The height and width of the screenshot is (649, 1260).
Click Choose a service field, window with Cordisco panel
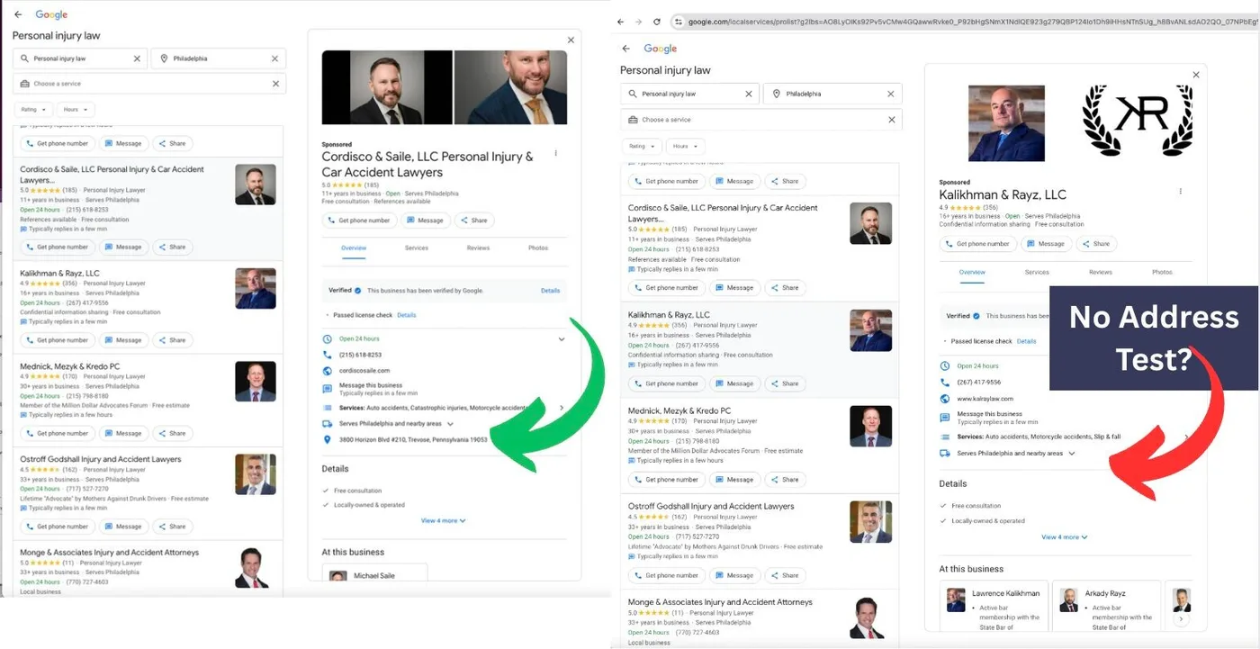149,84
